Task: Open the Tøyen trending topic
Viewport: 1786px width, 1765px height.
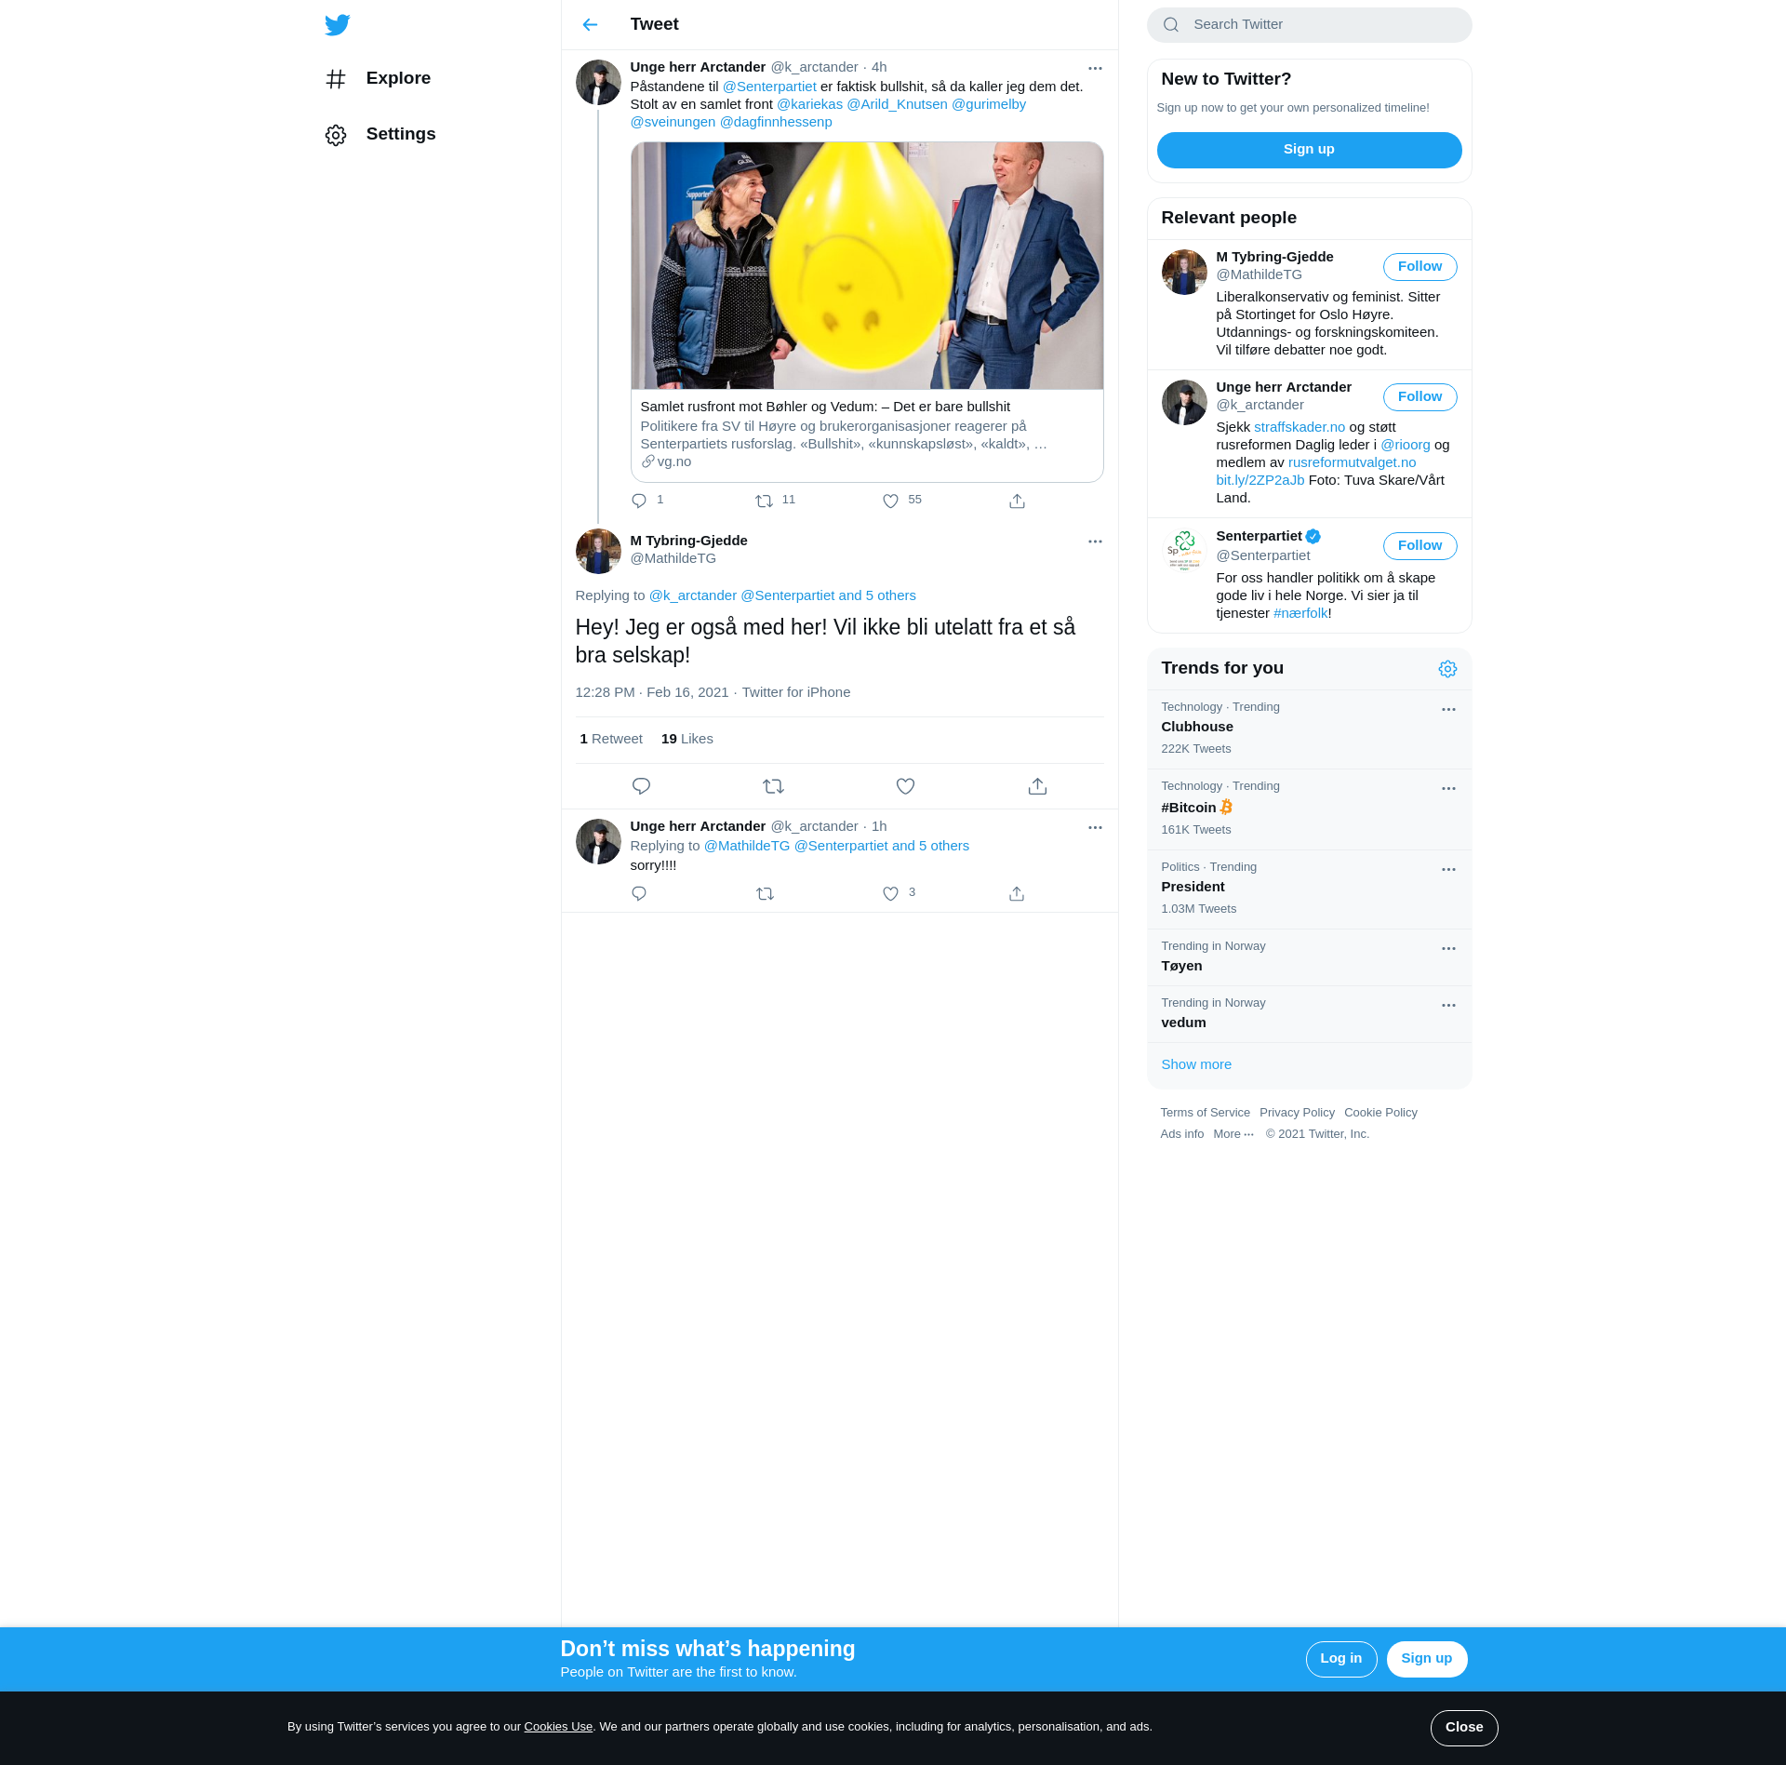Action: pos(1309,956)
